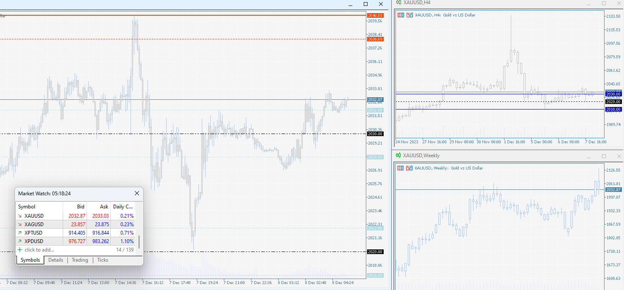Sort Market Watch by the Ask column header
Viewport: 624px width, 290px height.
point(99,207)
